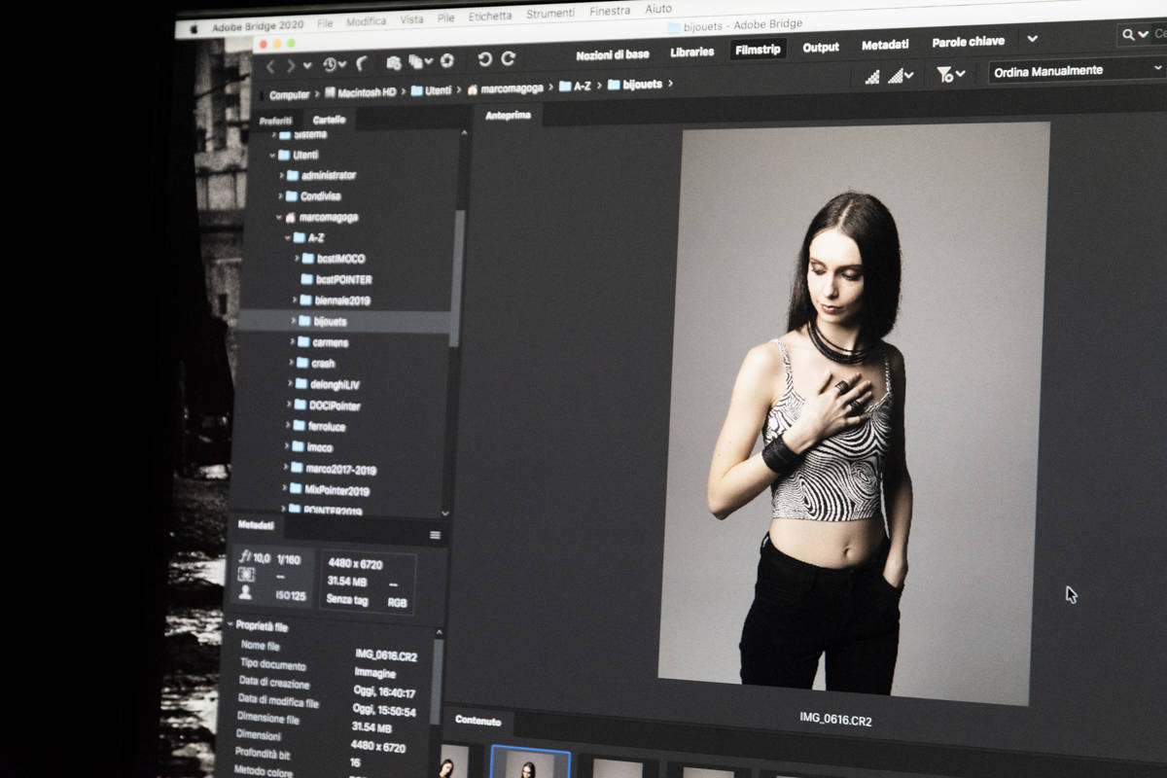Switch to the Filmstrip workspace
1167x778 pixels.
758,49
